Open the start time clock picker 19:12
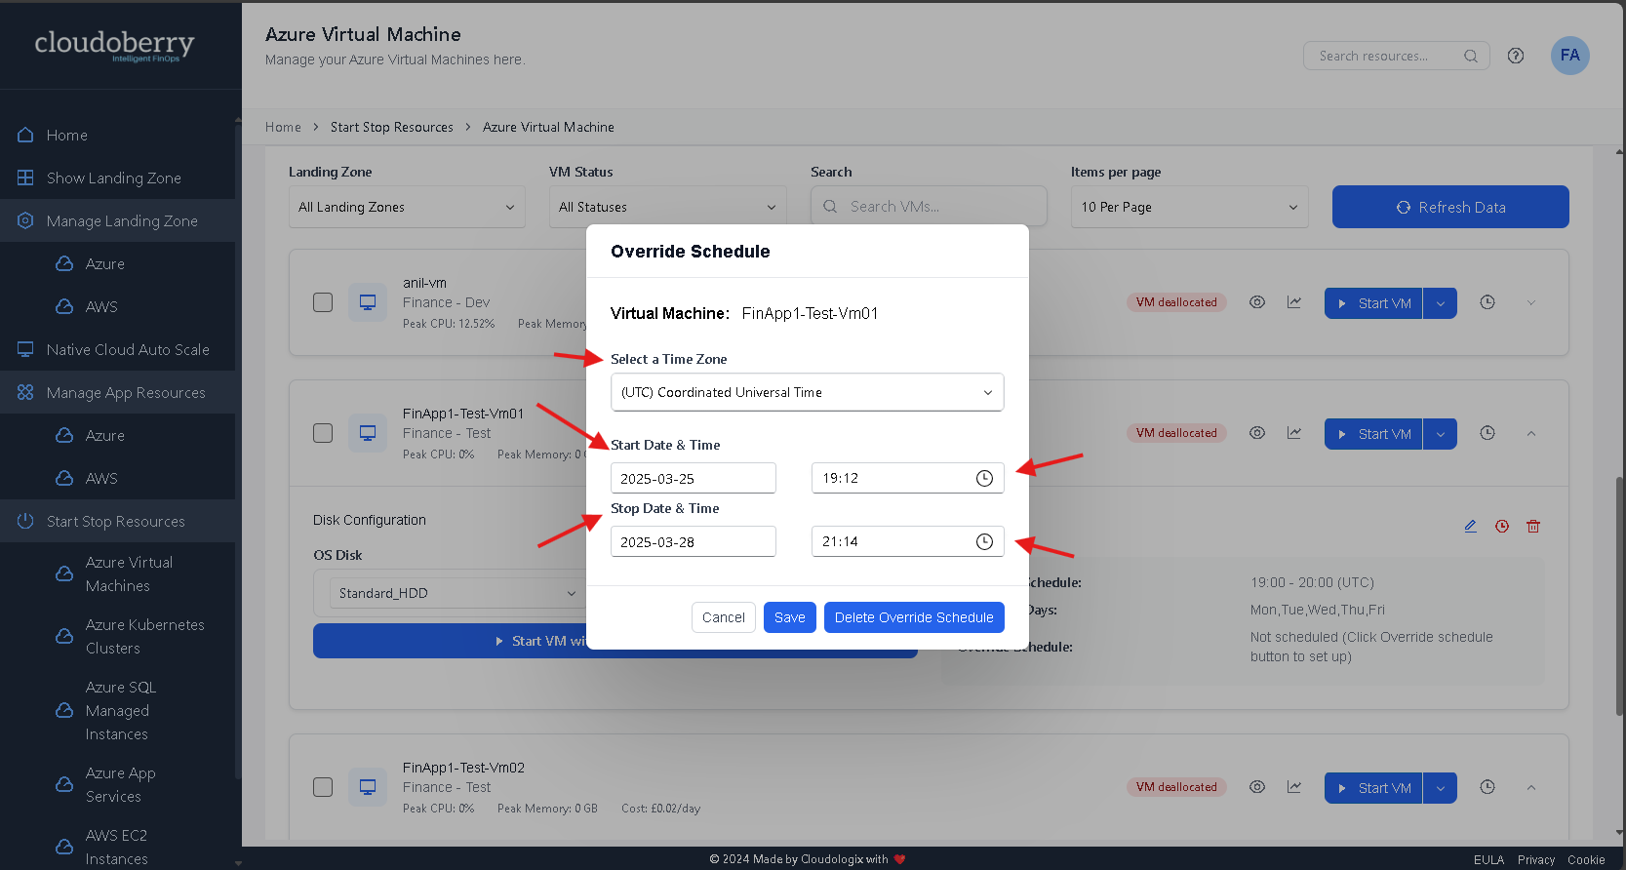Screen dimensions: 1626x870 [x=984, y=478]
